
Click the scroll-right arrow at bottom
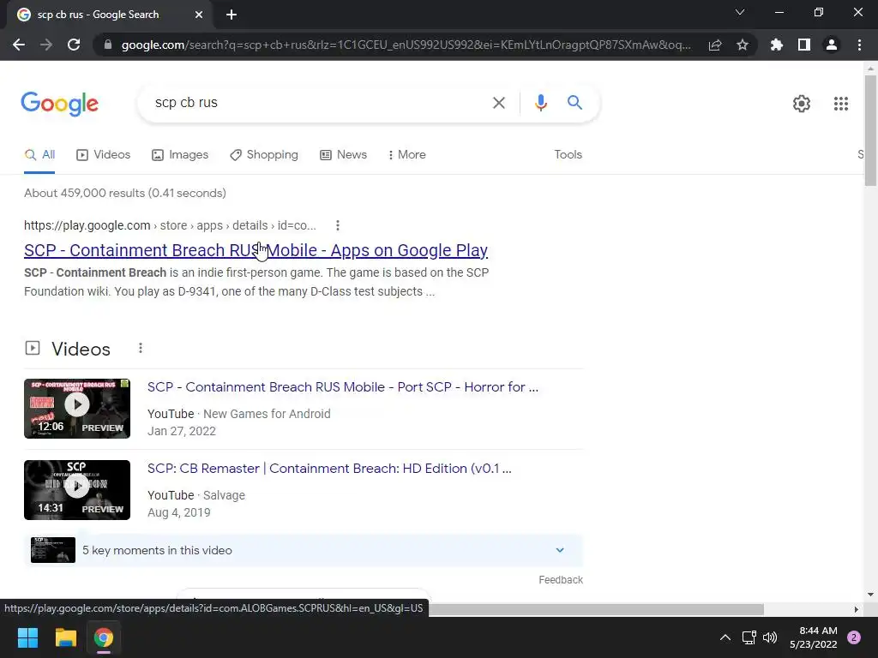857,609
